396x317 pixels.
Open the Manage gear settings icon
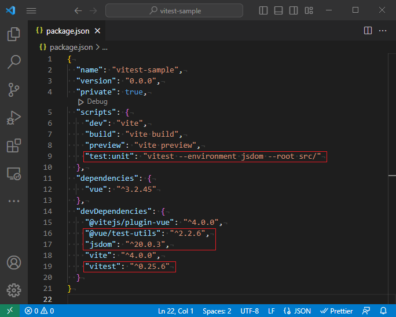click(14, 290)
